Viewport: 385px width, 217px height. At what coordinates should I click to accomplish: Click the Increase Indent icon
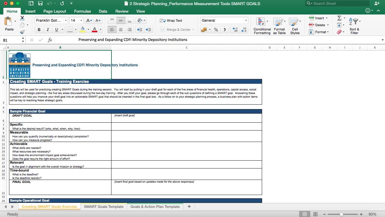(x=148, y=30)
